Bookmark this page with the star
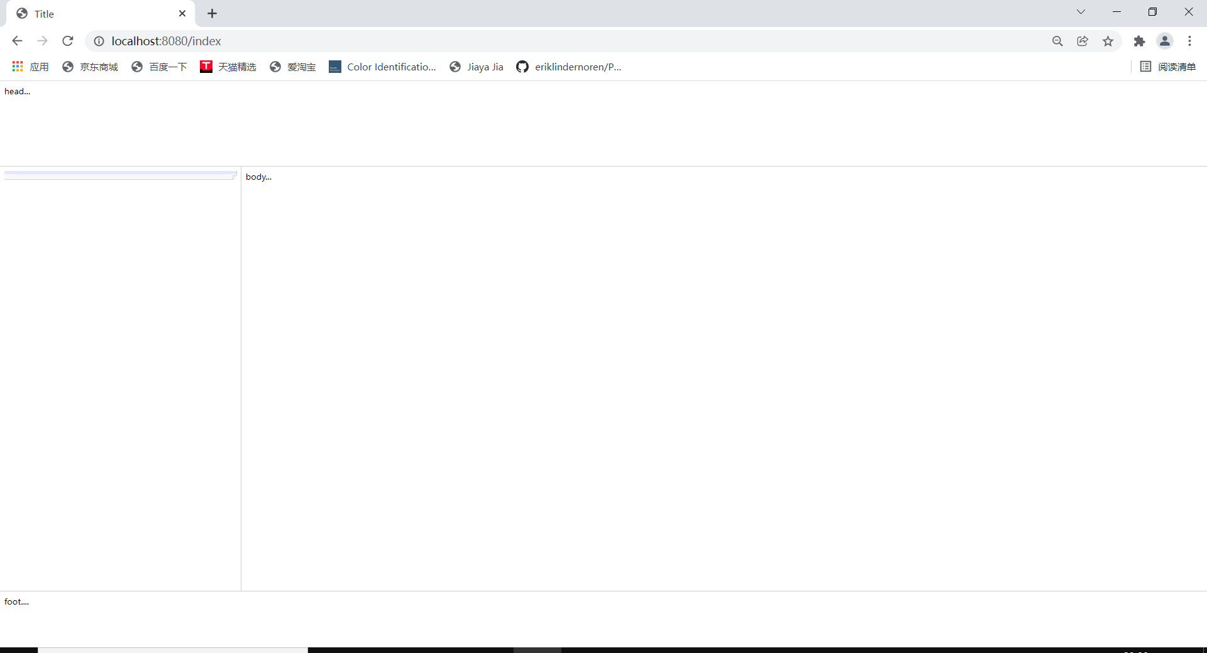 coord(1108,41)
